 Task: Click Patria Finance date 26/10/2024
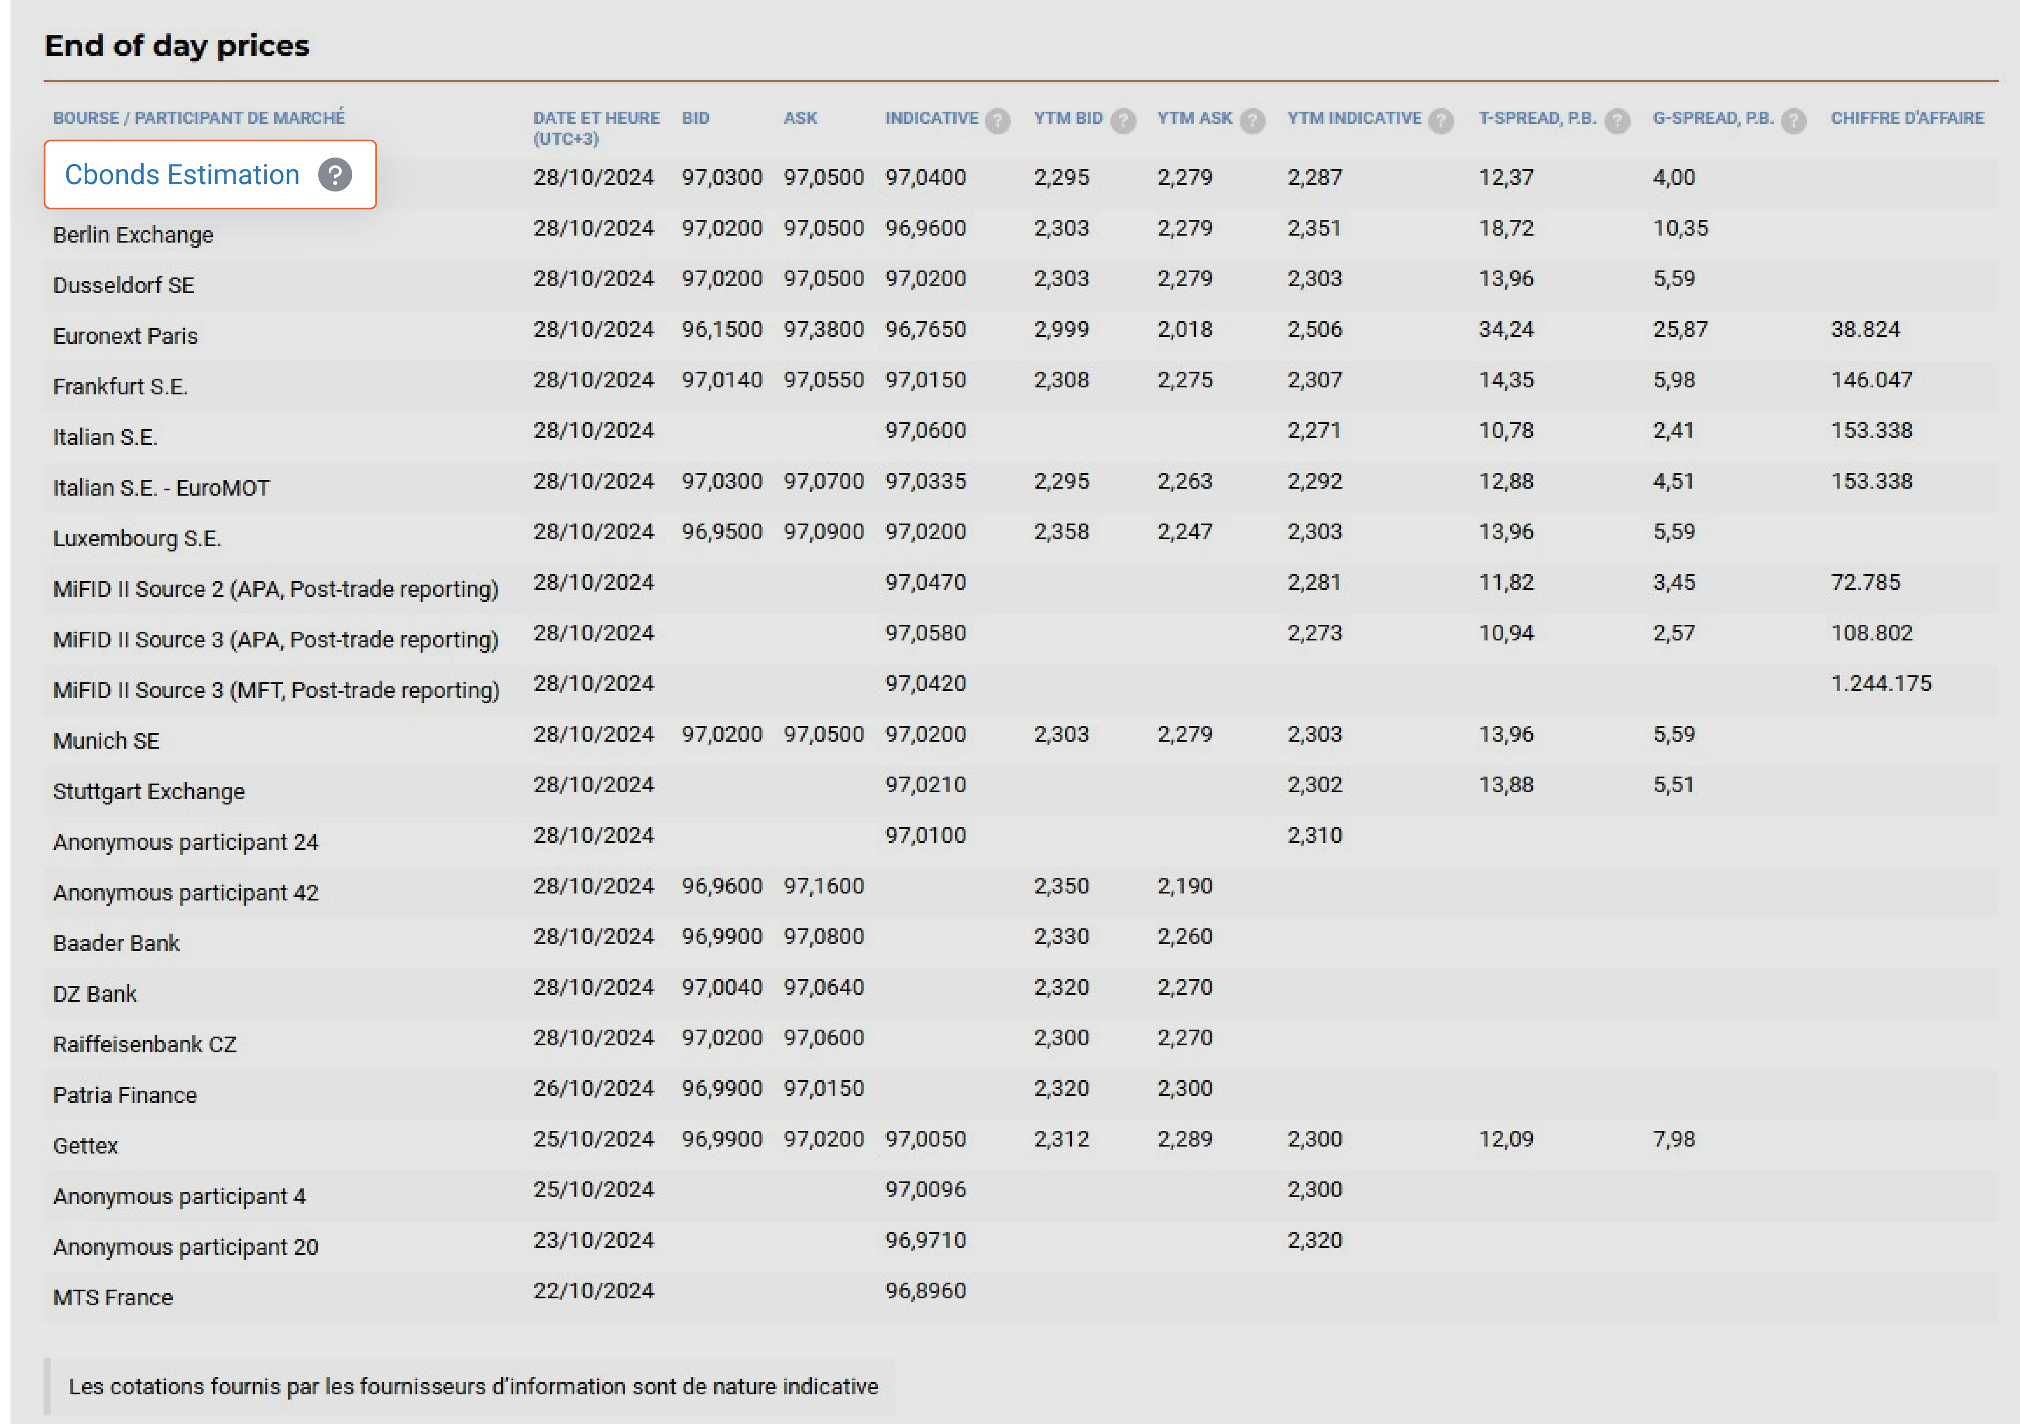click(x=593, y=1088)
